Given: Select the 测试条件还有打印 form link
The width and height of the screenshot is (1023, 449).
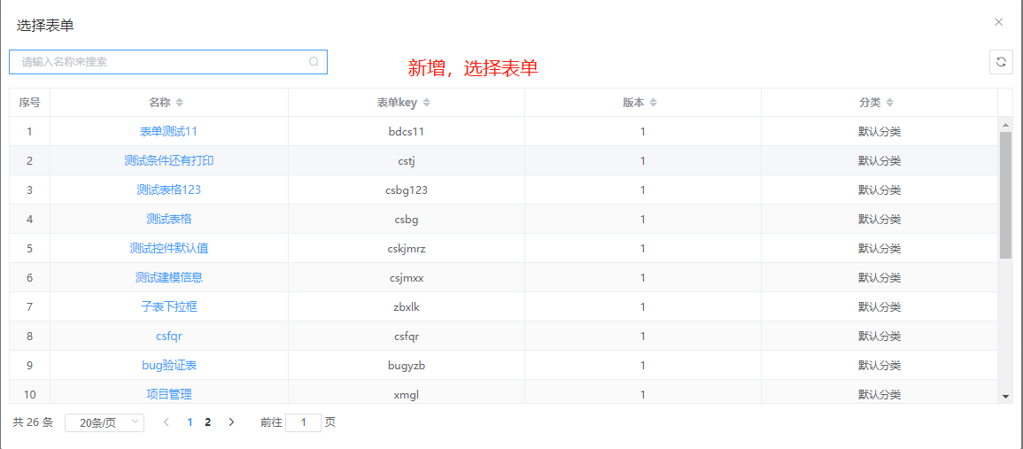Looking at the screenshot, I should tap(169, 161).
